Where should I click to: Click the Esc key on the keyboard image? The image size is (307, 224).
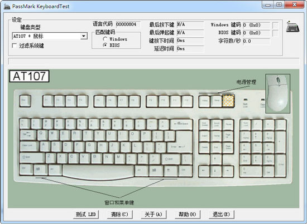tap(25, 101)
